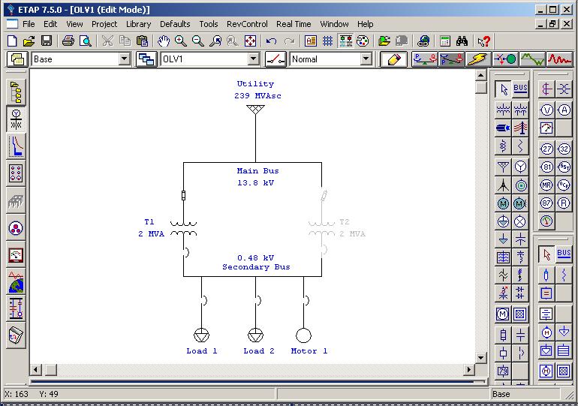The width and height of the screenshot is (578, 406).
Task: Click the Zoom Out magnifier
Action: click(x=198, y=41)
